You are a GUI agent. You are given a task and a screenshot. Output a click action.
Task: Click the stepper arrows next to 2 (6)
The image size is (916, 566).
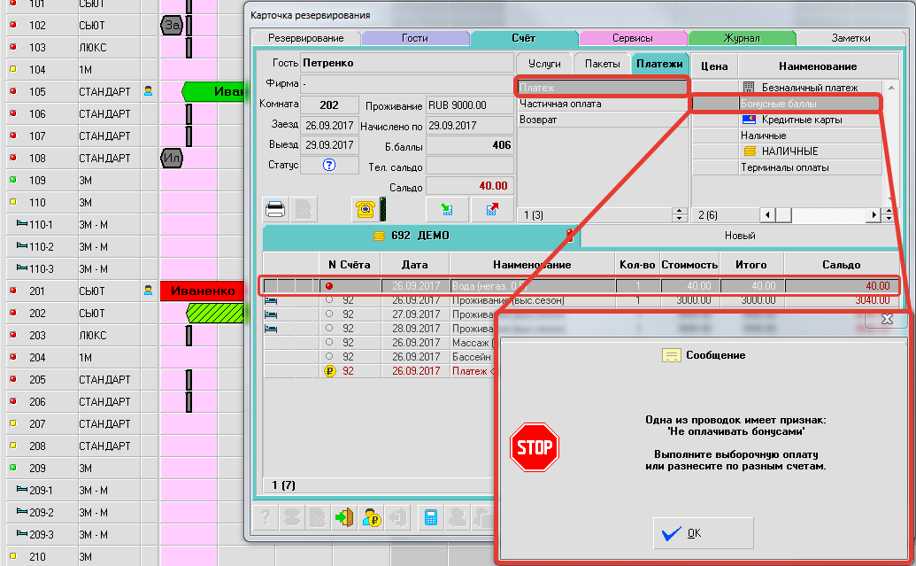click(888, 215)
